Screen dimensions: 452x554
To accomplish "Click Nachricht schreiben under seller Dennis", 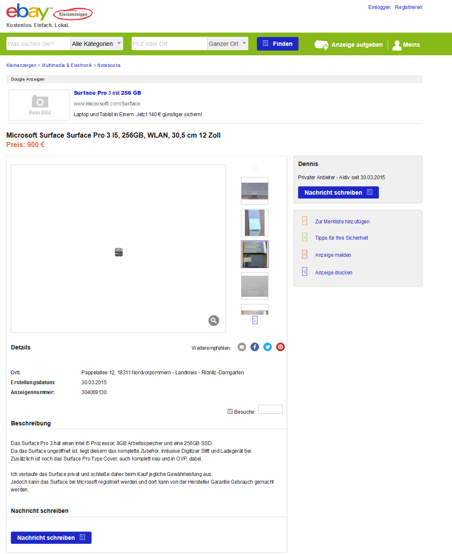I will [338, 193].
